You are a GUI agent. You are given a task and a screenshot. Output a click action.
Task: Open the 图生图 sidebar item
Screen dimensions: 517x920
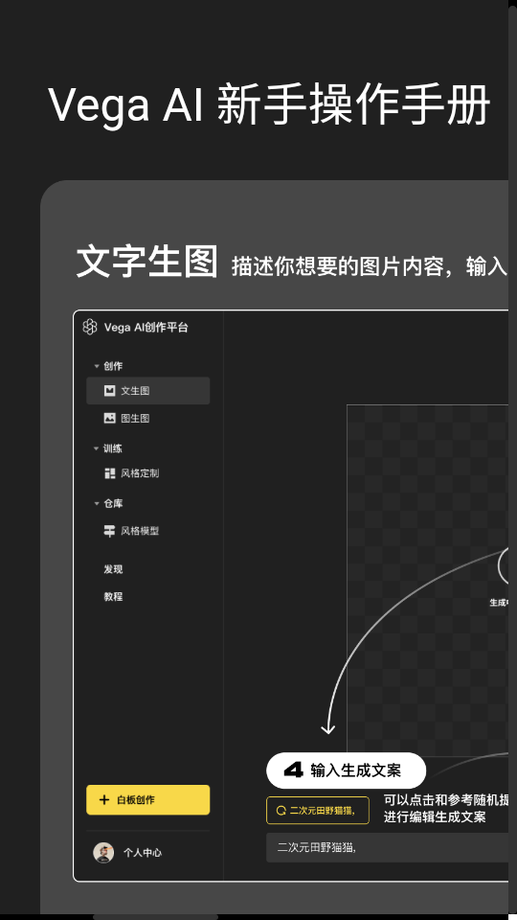pos(135,419)
